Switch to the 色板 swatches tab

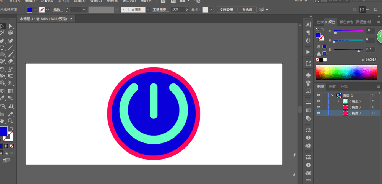click(x=320, y=22)
